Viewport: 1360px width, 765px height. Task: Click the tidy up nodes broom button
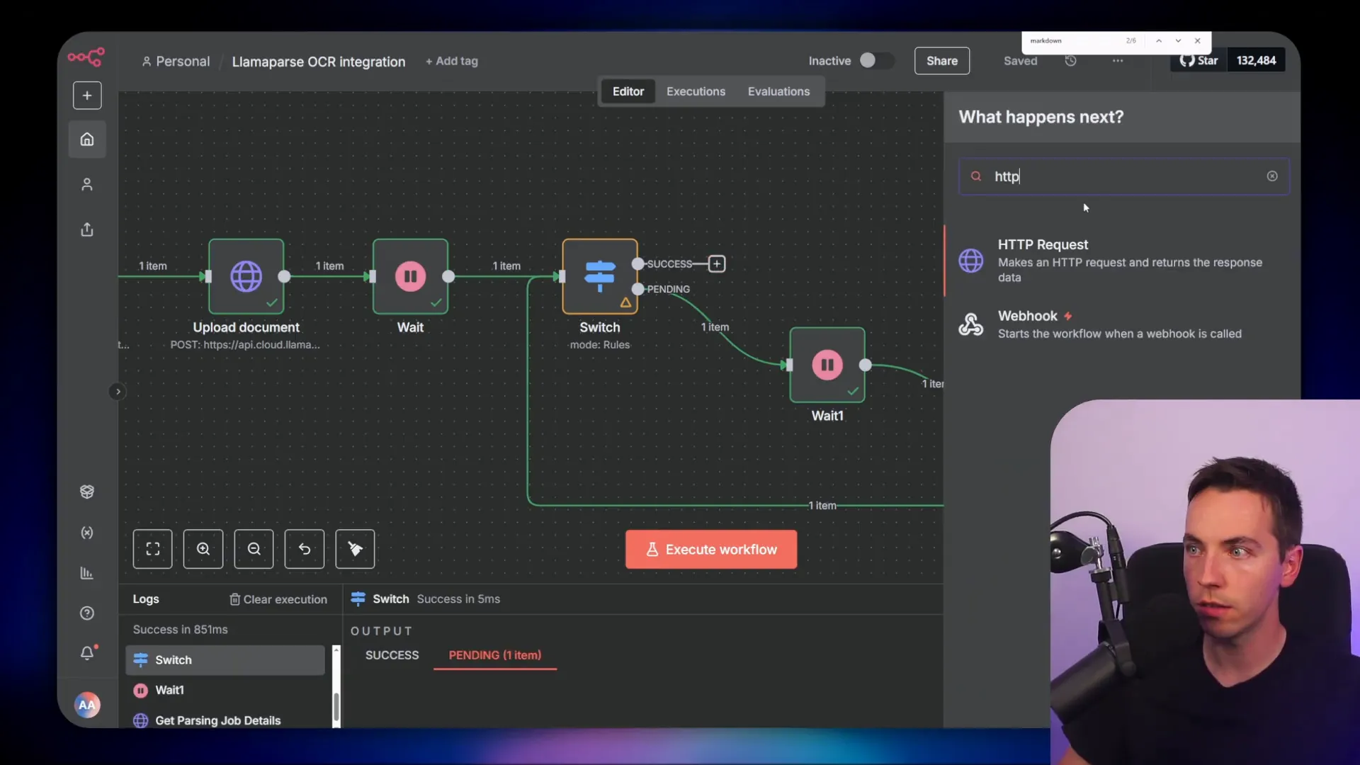pos(355,549)
